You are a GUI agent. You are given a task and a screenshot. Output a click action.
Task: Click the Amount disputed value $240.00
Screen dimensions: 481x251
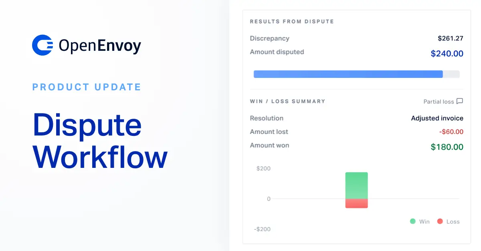point(447,53)
